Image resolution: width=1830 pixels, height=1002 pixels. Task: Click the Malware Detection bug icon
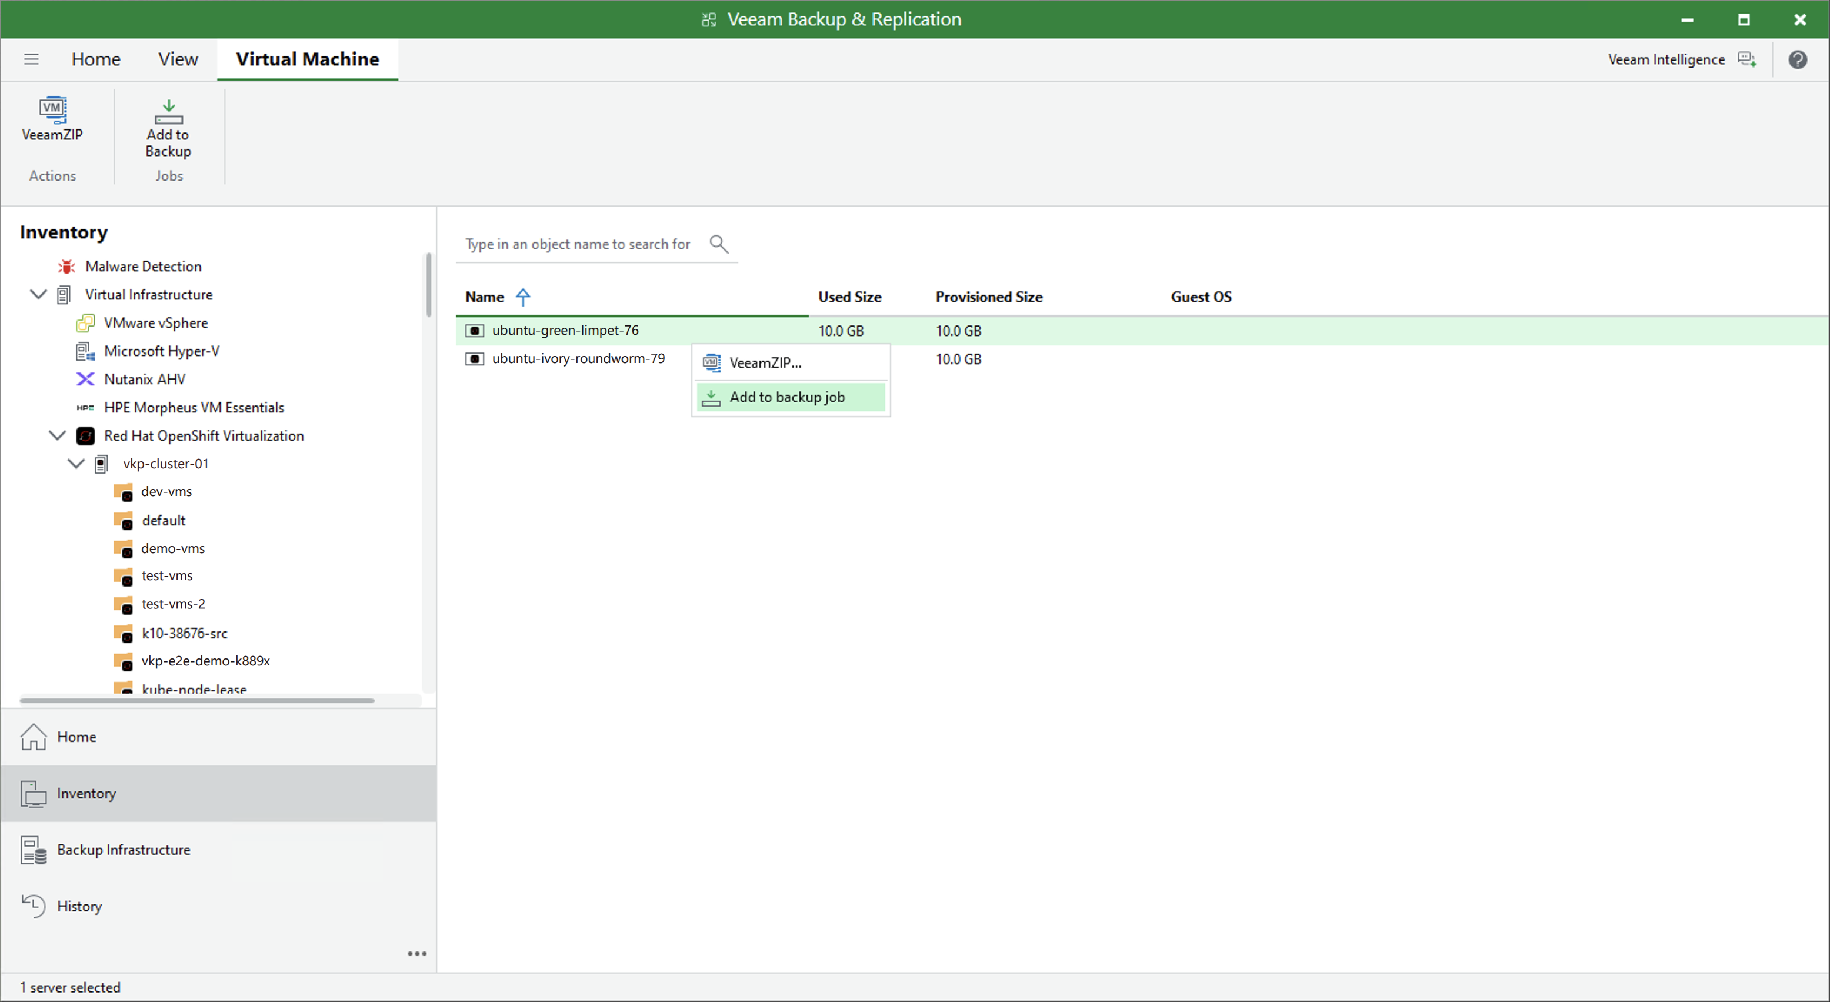[x=67, y=267]
